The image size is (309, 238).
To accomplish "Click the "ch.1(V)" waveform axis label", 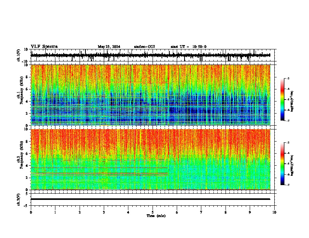I will pyautogui.click(x=19, y=55).
